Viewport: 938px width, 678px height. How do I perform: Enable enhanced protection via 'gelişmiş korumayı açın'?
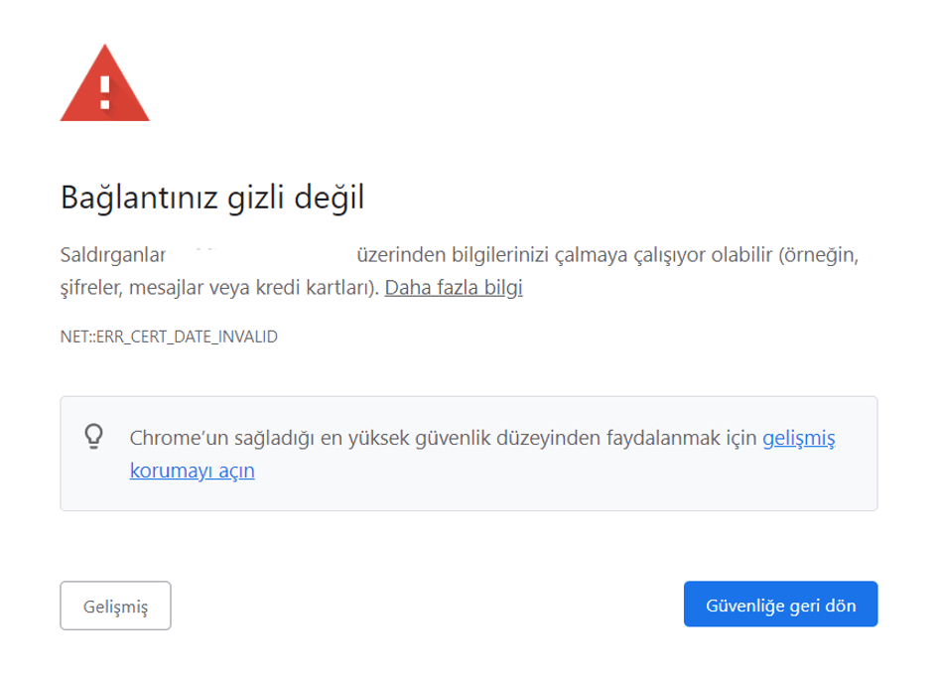coord(800,437)
